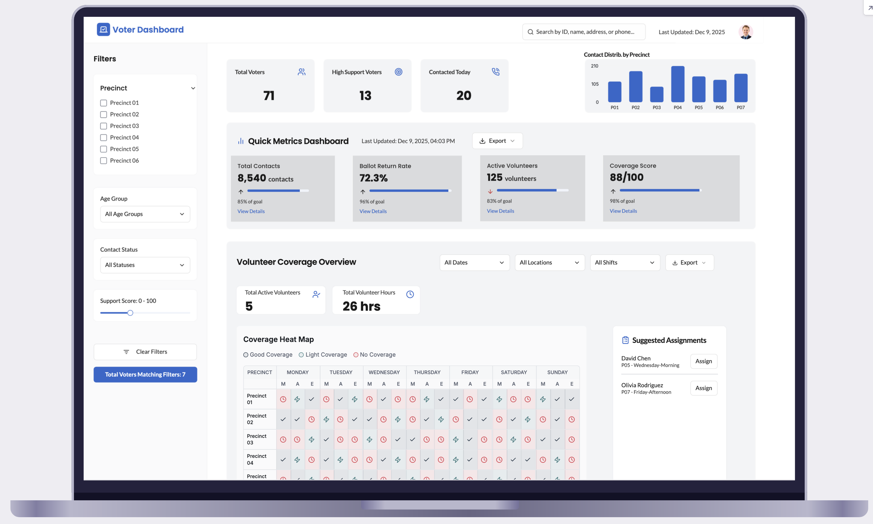The width and height of the screenshot is (873, 524).
Task: Click the Total Volunteer Hours clock icon
Action: pos(410,294)
